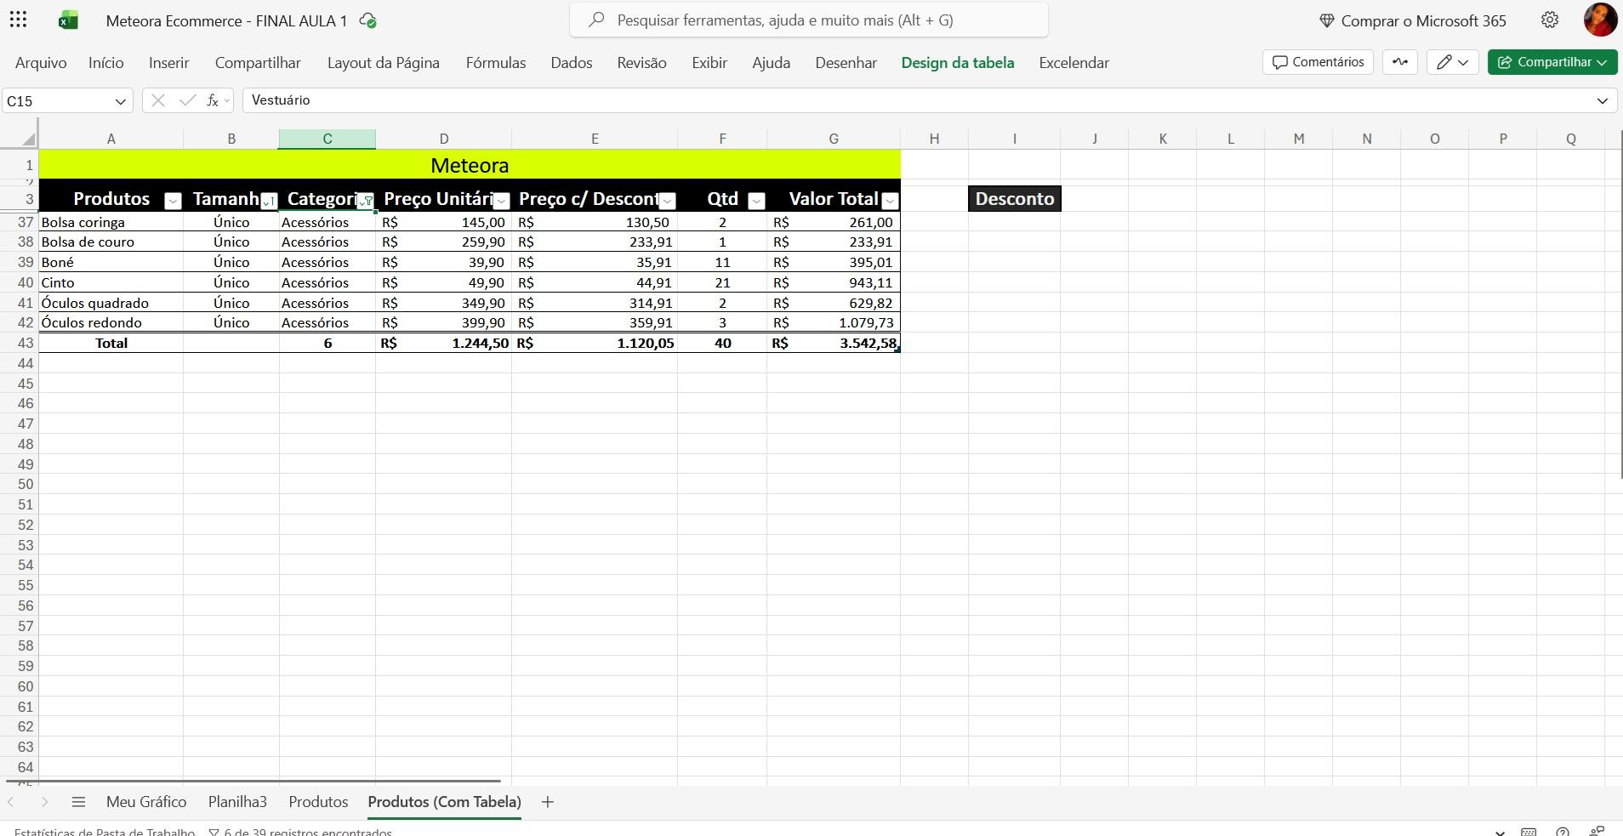Click the insert function fx icon
This screenshot has width=1623, height=836.
213,100
